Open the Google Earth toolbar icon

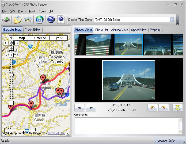point(51,19)
